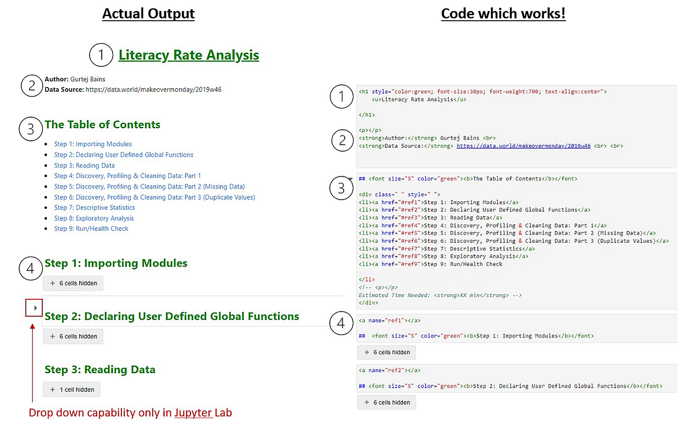This screenshot has height=428, width=693.
Task: Click the plus icon on Step 3's hidden cell bar
Action: coord(51,389)
